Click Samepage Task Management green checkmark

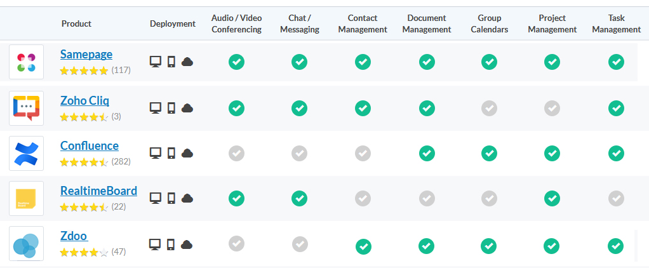(616, 62)
